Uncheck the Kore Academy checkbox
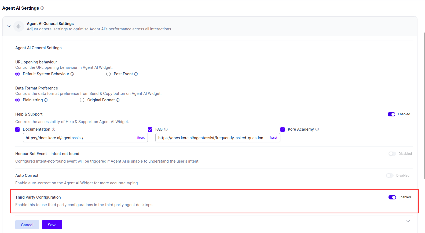Viewport: 425px width, 233px height. point(283,130)
